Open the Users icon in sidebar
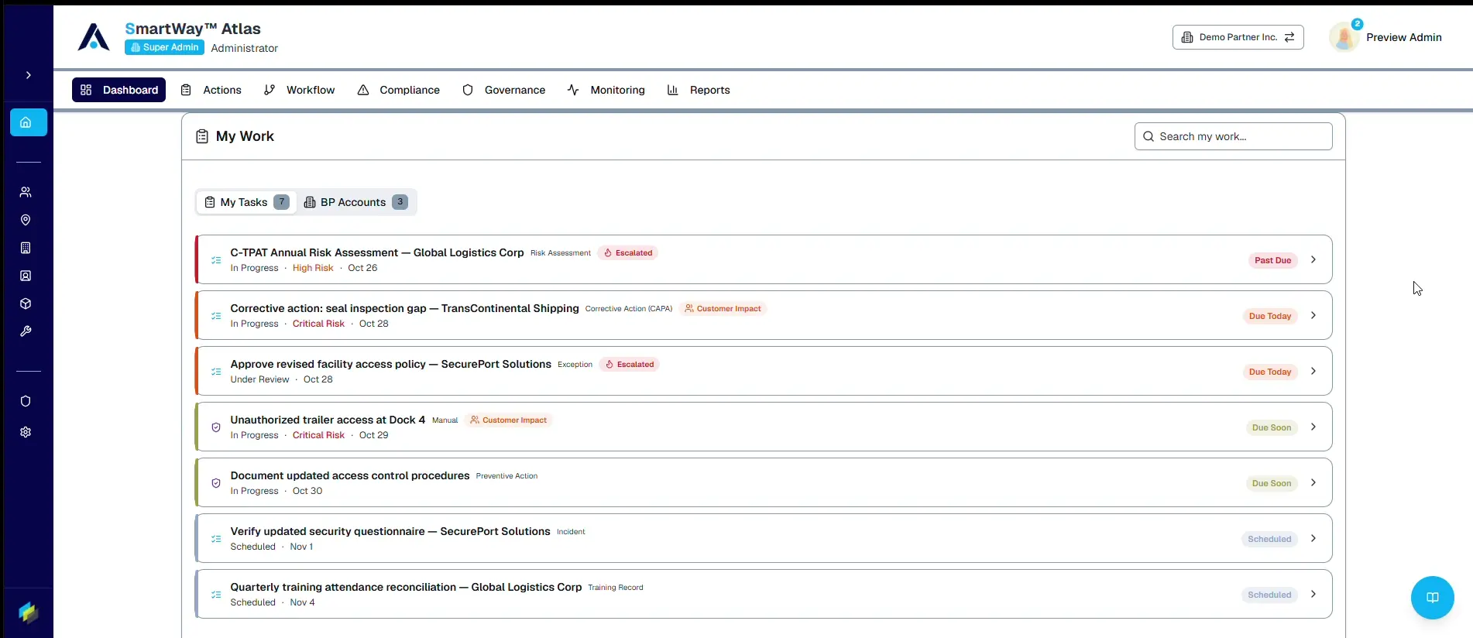Screen dimensions: 1473x638 click(26, 192)
